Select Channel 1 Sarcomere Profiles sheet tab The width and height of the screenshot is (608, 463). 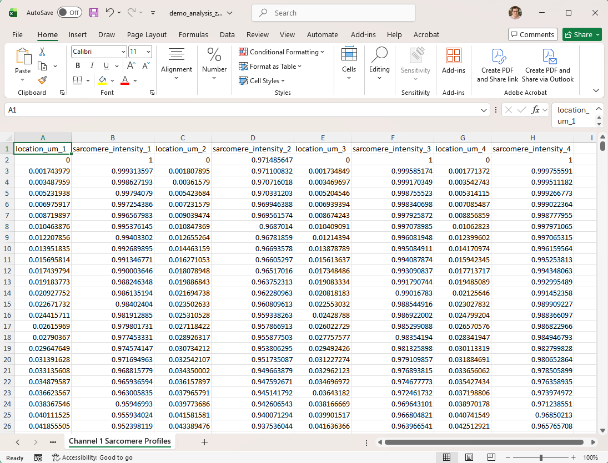pyautogui.click(x=120, y=441)
